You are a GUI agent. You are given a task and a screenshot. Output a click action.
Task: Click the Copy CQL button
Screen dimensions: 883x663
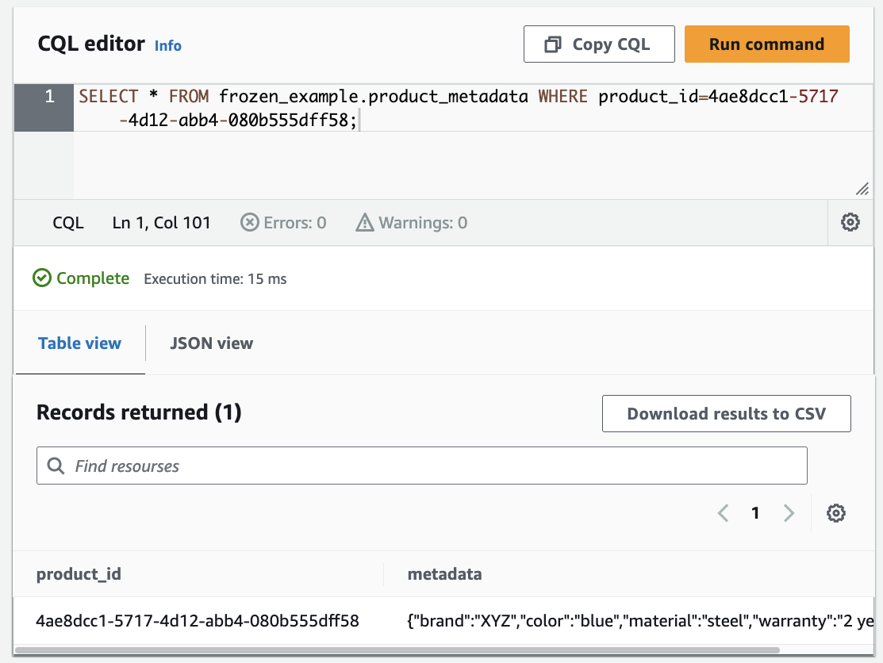tap(598, 44)
